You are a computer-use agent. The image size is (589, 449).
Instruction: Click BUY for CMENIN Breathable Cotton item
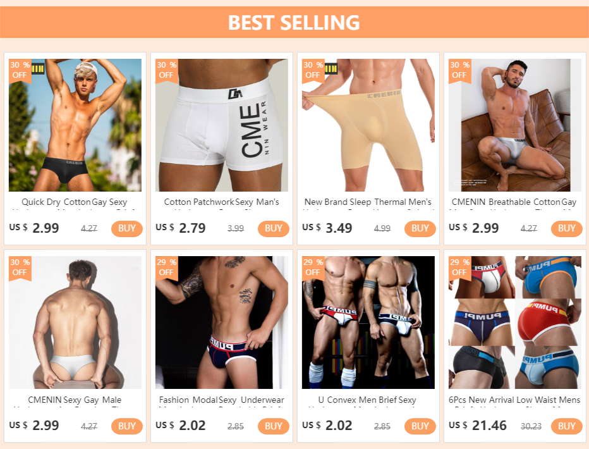(566, 228)
